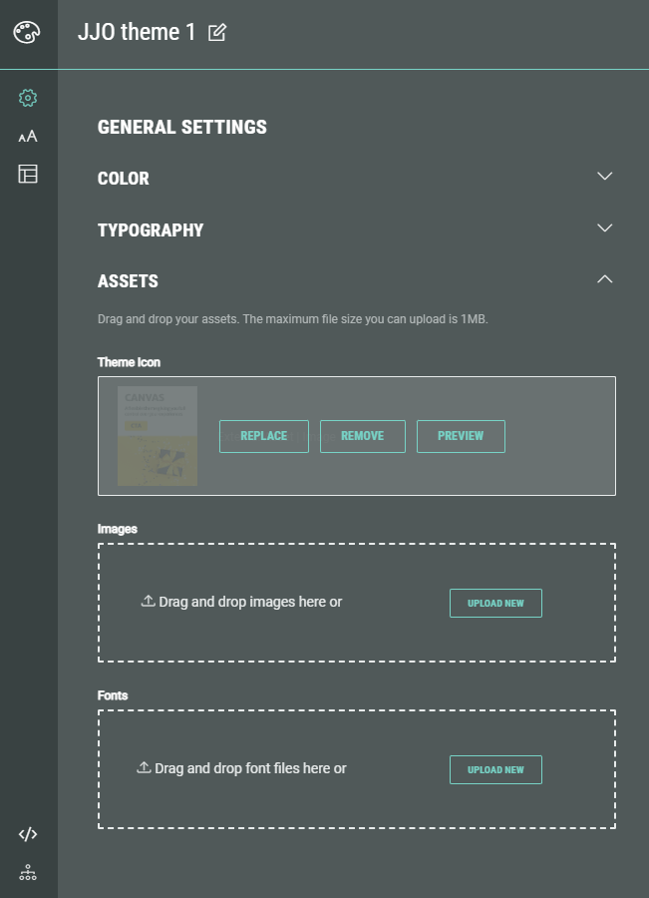The height and width of the screenshot is (898, 649).
Task: Remove the theme icon
Action: coord(362,436)
